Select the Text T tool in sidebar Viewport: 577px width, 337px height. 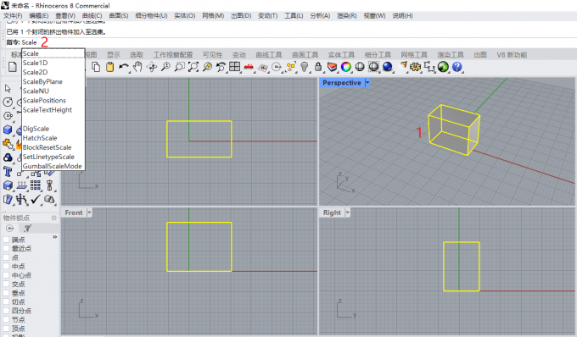pyautogui.click(x=8, y=171)
